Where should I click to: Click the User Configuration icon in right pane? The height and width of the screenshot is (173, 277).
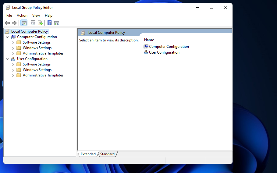click(146, 52)
